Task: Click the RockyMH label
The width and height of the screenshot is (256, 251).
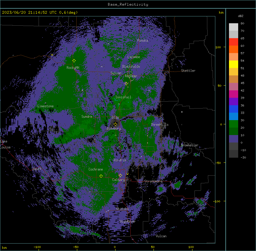Action: tap(73, 68)
